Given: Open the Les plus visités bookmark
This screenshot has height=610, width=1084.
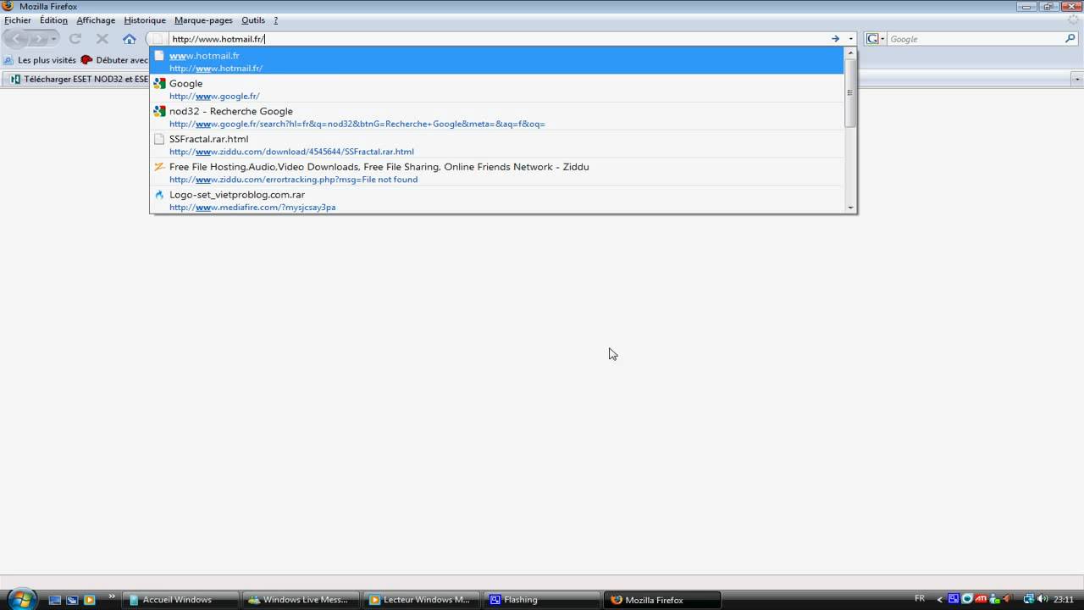Looking at the screenshot, I should point(40,60).
